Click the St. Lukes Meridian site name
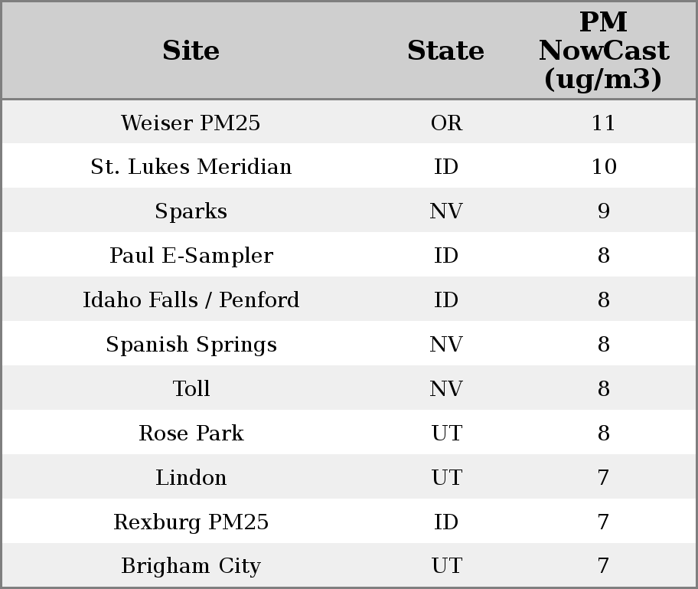Screen dimensions: 698x589 click(191, 167)
